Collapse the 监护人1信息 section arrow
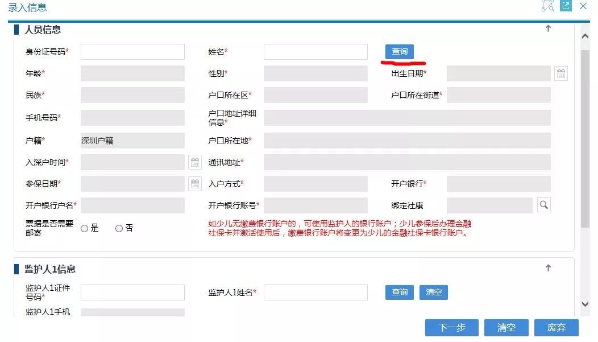 pos(548,268)
